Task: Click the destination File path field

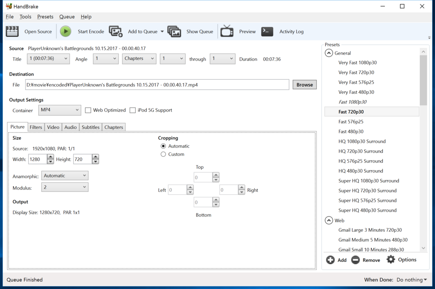Action: [157, 85]
